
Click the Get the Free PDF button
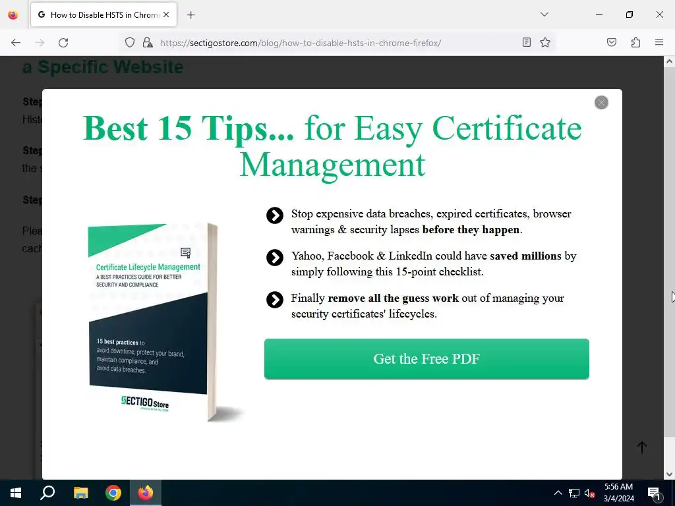coord(426,359)
